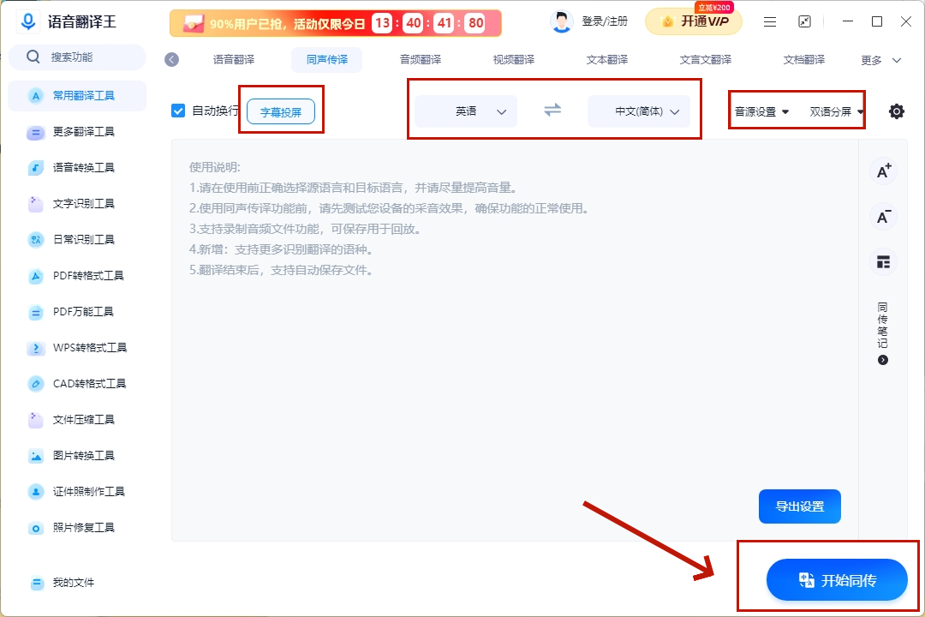Click the 登录/注册 link
Viewport: 925px width, 617px height.
(x=605, y=21)
